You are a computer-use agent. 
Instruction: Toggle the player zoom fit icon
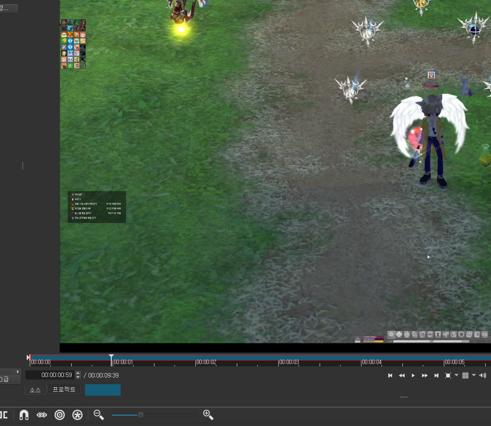pyautogui.click(x=448, y=375)
